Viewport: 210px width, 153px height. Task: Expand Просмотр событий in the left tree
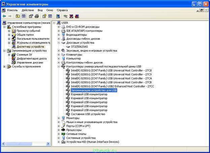(x=9, y=31)
